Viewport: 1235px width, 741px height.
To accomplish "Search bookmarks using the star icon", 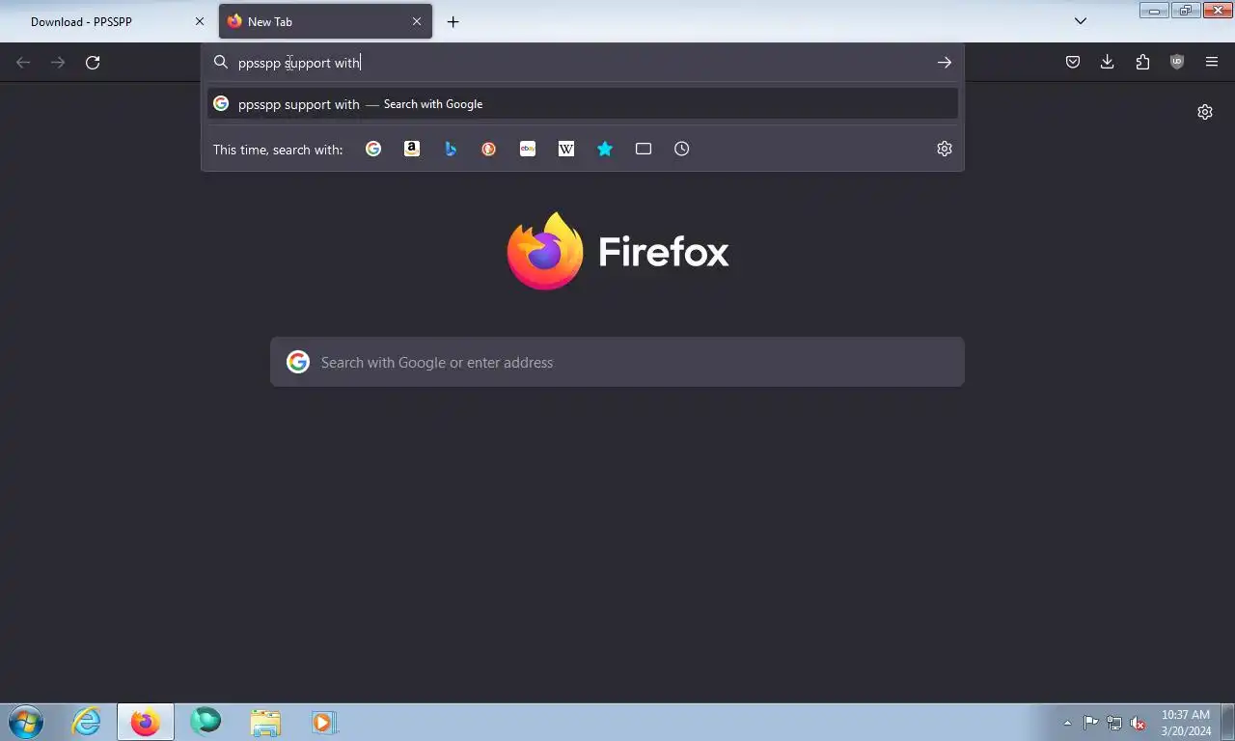I will (x=605, y=149).
